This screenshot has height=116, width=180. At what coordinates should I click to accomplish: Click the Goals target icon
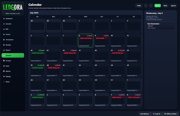point(4,66)
